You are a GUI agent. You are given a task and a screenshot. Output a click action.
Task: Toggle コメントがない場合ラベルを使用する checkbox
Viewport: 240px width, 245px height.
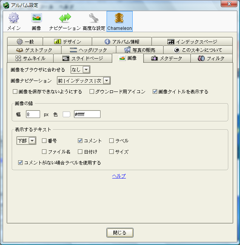click(x=20, y=163)
